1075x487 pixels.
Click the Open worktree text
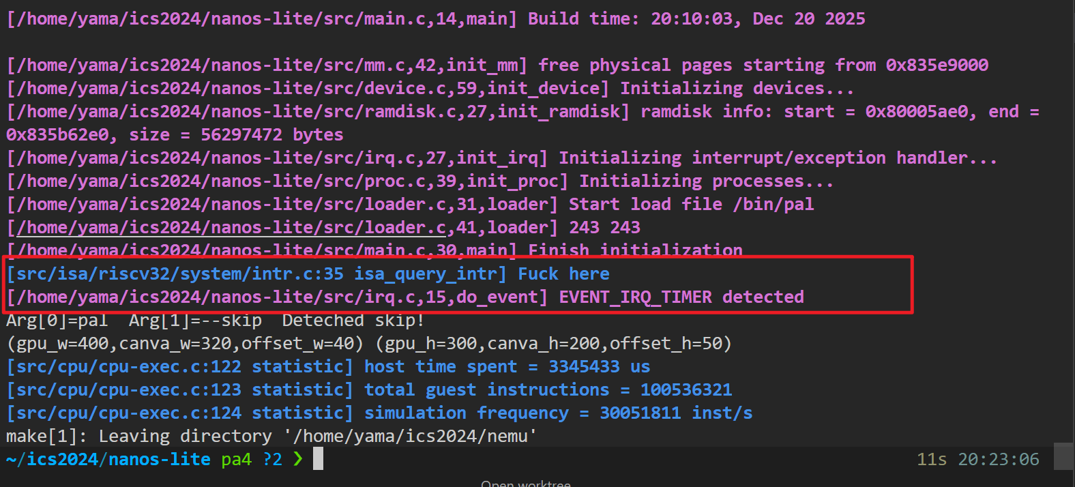[x=525, y=483]
